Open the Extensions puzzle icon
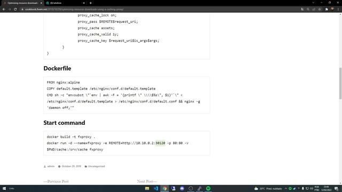The width and height of the screenshot is (342, 192). click(x=327, y=10)
